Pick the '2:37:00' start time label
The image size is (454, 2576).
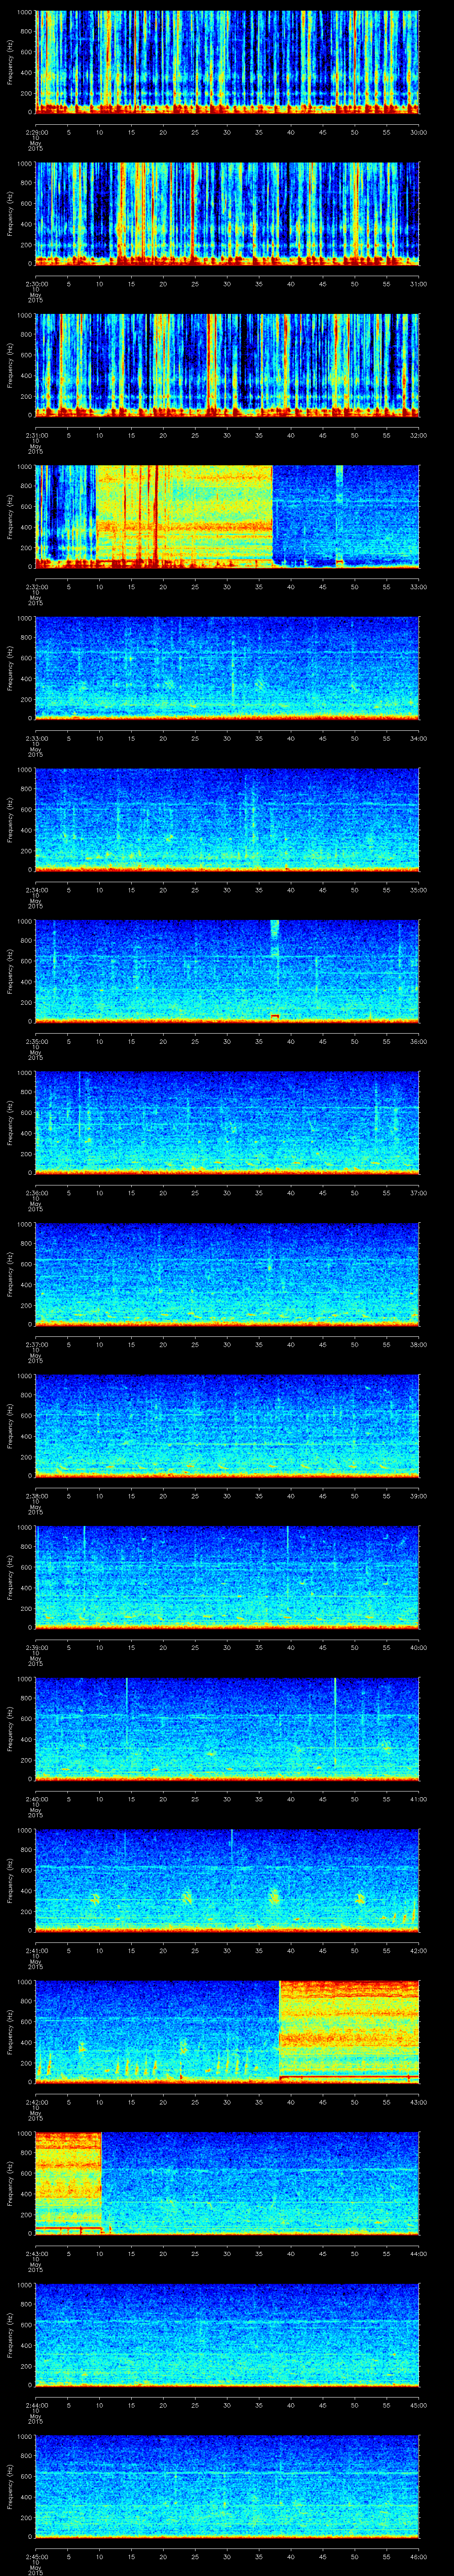(36, 1344)
